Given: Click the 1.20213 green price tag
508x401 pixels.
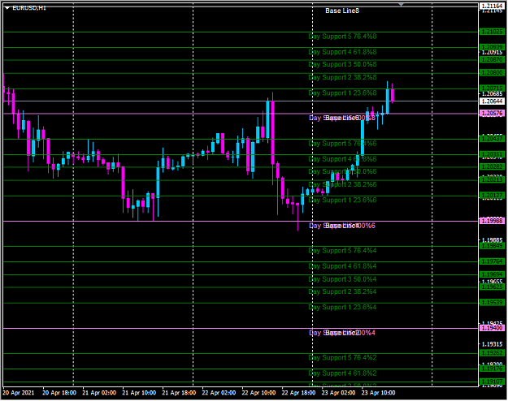Looking at the screenshot, I should click(x=492, y=179).
